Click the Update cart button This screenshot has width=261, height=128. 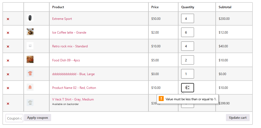[x=238, y=118]
